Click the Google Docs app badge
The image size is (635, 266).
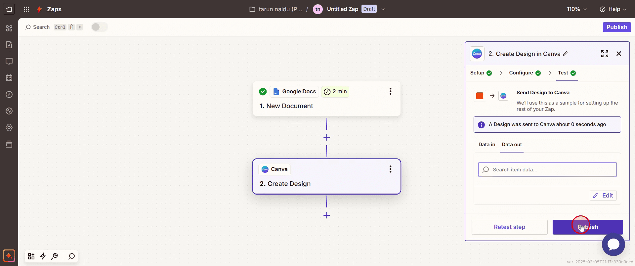pos(294,92)
